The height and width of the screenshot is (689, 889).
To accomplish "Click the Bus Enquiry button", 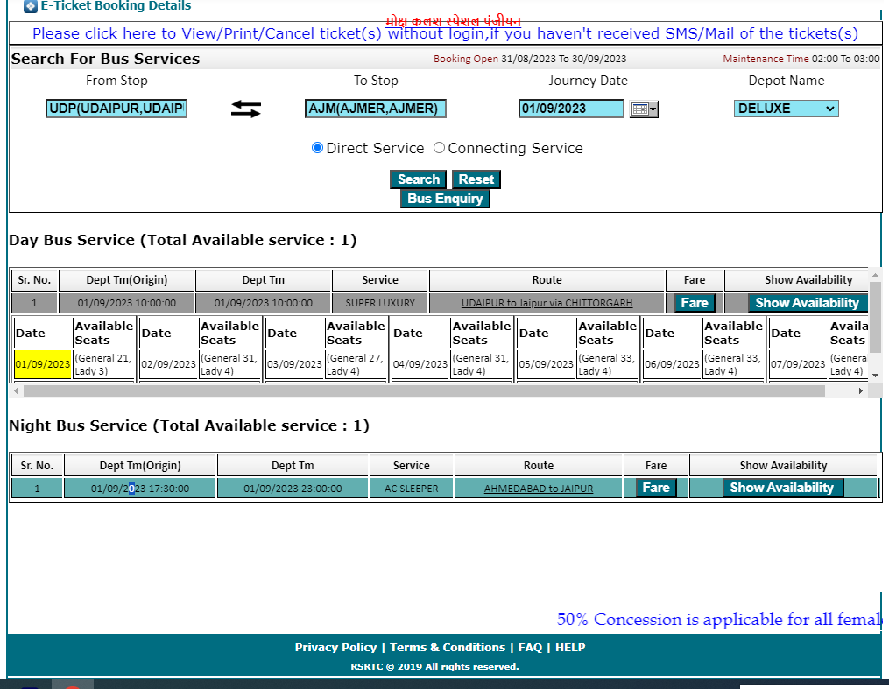I will coord(445,198).
